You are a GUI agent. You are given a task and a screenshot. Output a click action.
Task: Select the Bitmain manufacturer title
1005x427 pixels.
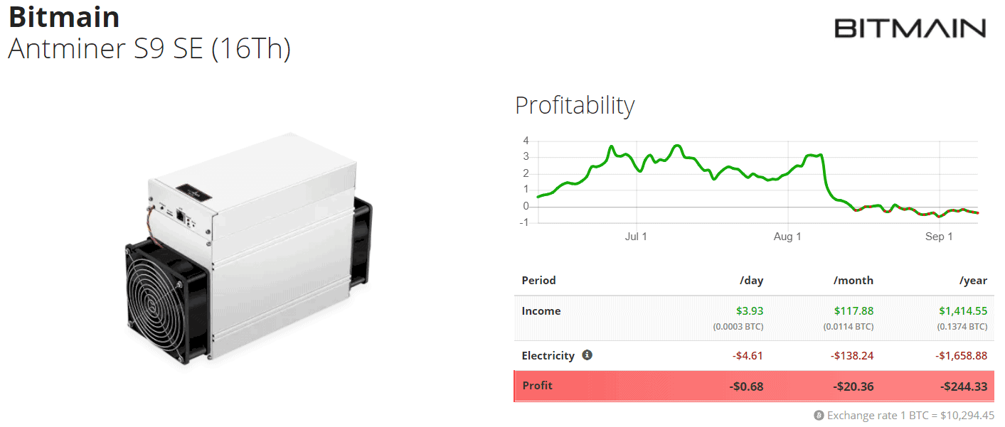click(64, 16)
